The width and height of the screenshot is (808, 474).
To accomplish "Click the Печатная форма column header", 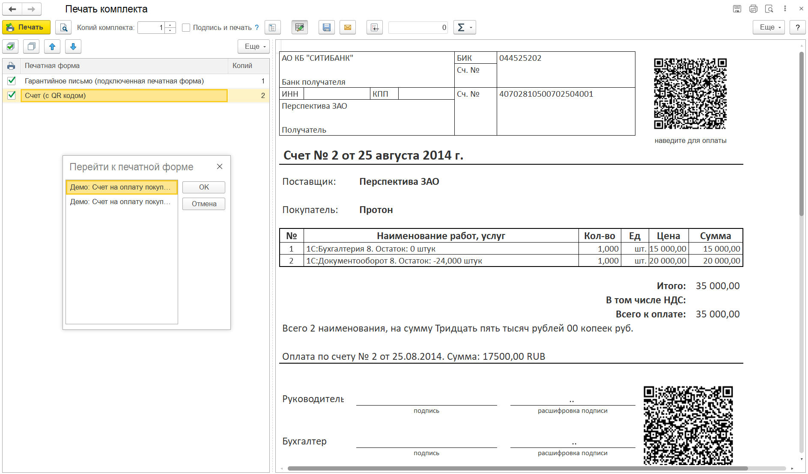I will coord(124,66).
